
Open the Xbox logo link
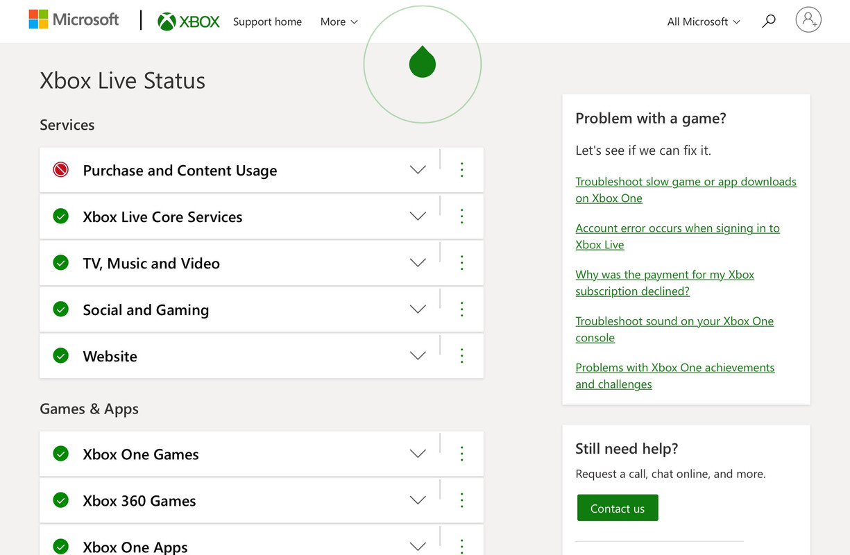tap(189, 22)
